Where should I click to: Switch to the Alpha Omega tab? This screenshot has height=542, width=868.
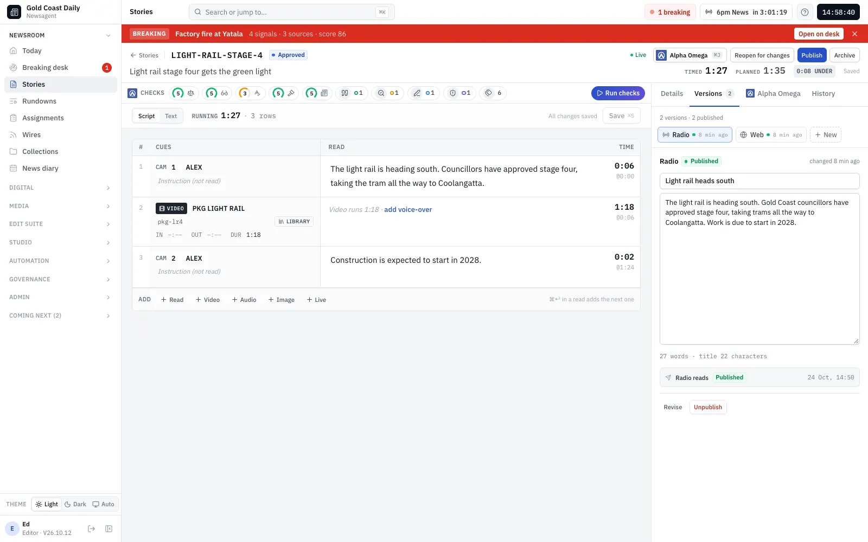tap(773, 94)
